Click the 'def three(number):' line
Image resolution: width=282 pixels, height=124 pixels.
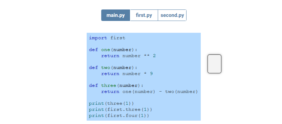click(116, 85)
